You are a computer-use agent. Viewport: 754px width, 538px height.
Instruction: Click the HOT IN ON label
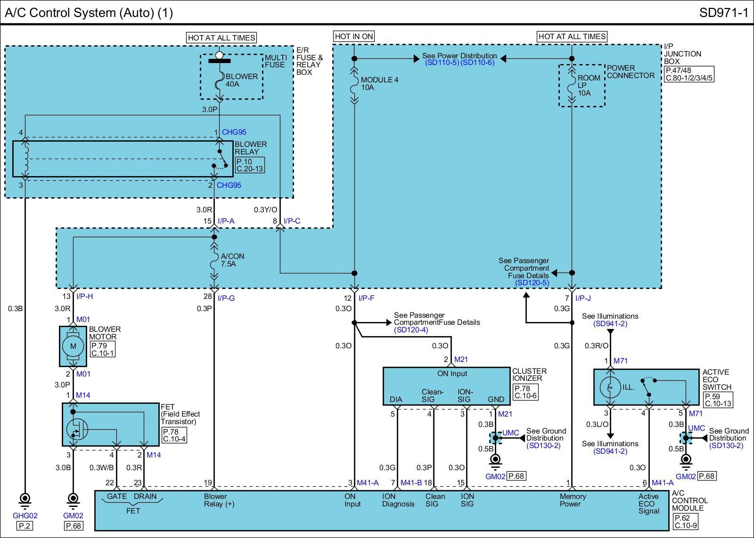(x=354, y=36)
